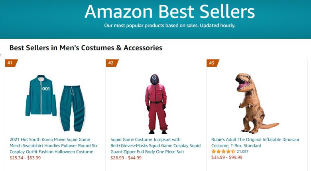
Task: Click the #2 rank badge
Action: [x=111, y=63]
